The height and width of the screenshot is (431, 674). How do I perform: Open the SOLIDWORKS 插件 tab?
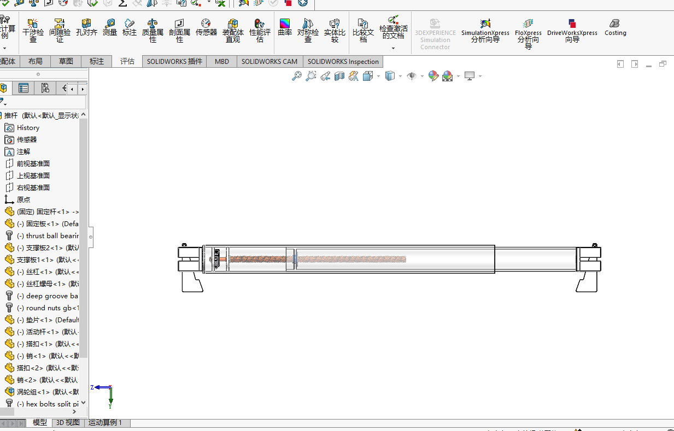pos(174,61)
